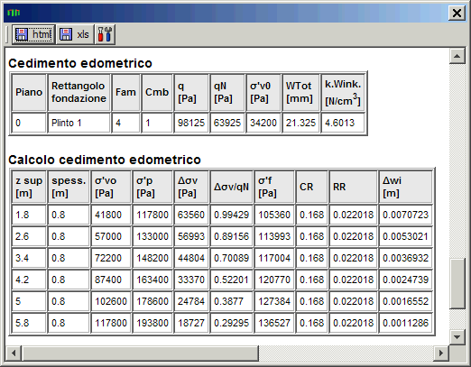
Task: Click the horizontal scrollbar right arrow
Action: (441, 353)
